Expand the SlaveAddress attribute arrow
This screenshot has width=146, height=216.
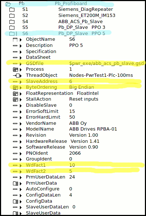21,82
